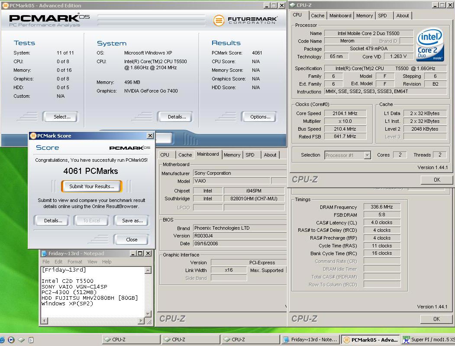The width and height of the screenshot is (455, 346).
Task: Click the notepad-like quick launch icon
Action: coord(31,340)
